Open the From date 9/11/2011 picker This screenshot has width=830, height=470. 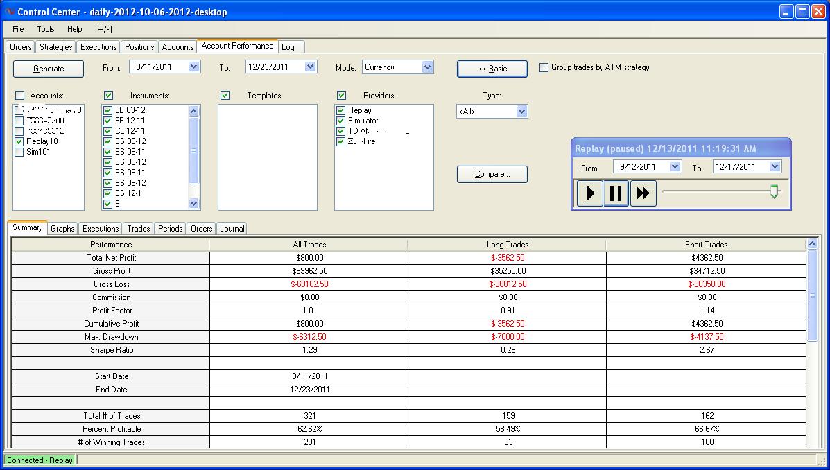pyautogui.click(x=193, y=67)
